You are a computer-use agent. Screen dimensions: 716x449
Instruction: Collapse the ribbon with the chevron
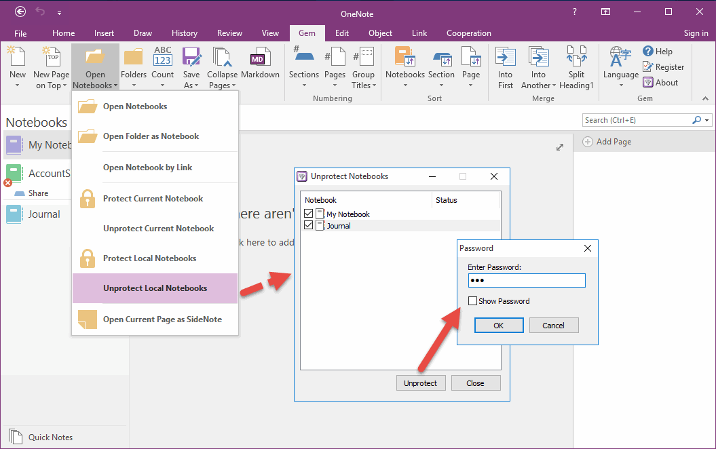(x=706, y=98)
